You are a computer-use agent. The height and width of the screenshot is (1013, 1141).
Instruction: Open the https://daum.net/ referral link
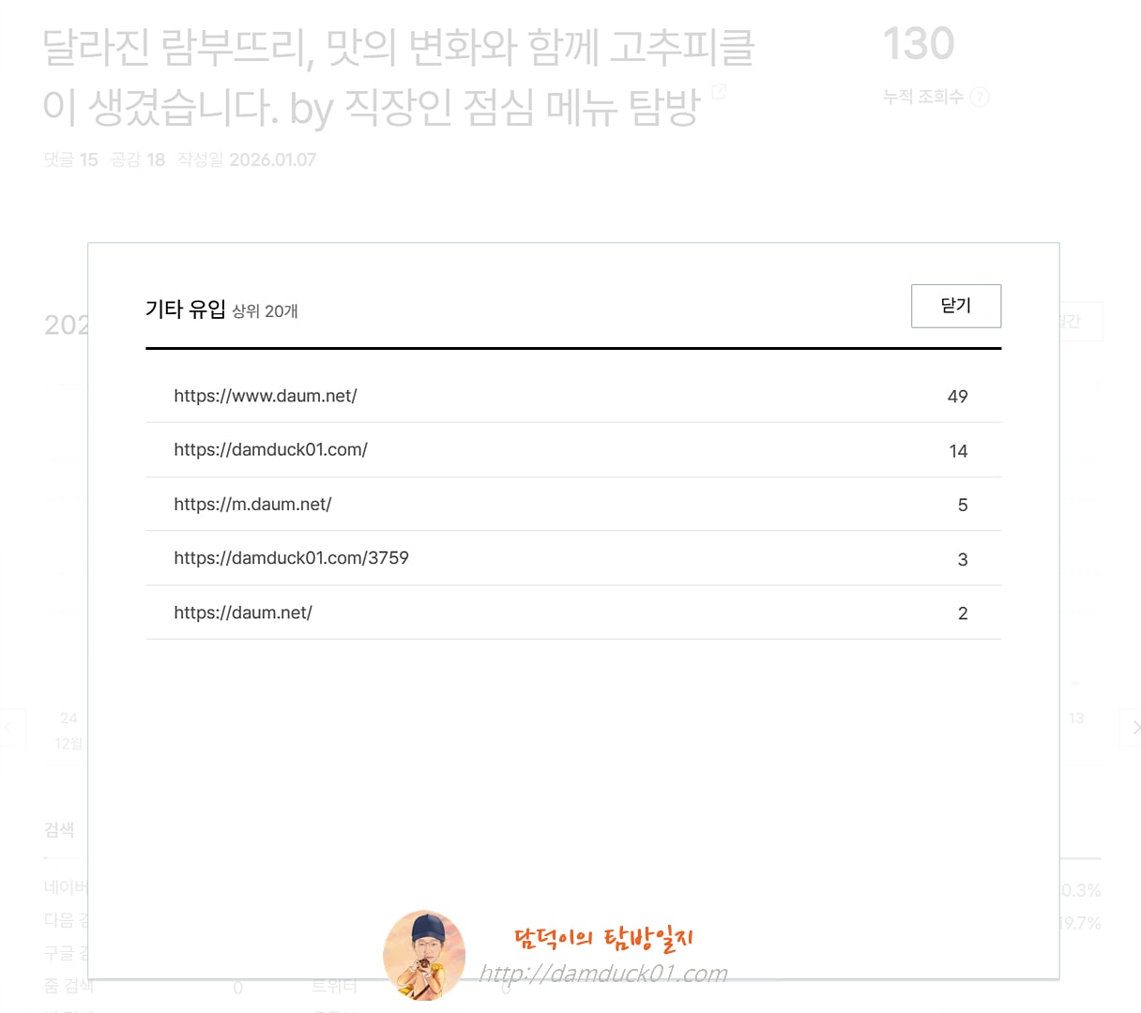pyautogui.click(x=243, y=612)
